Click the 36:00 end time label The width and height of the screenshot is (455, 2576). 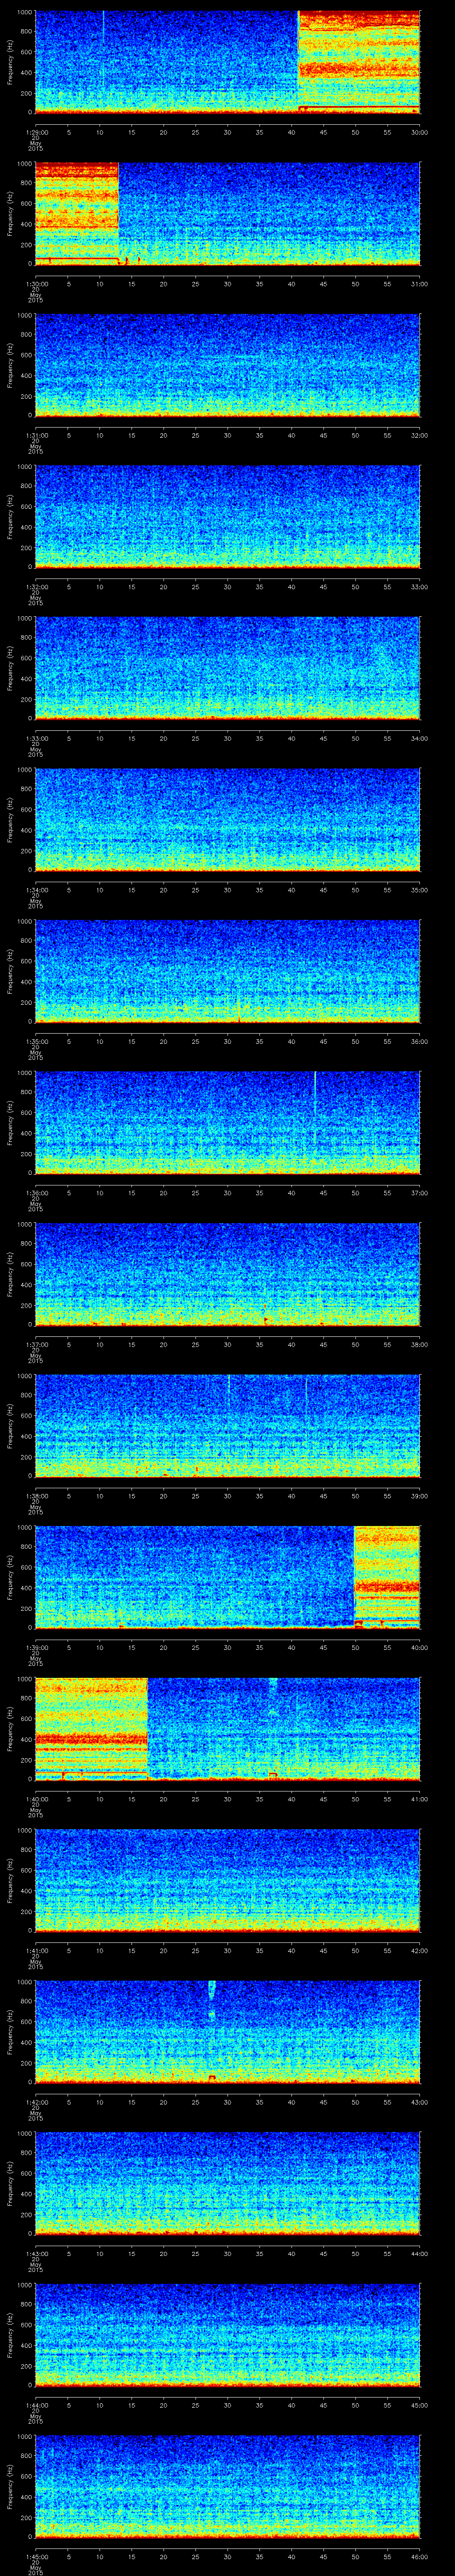tap(419, 1041)
